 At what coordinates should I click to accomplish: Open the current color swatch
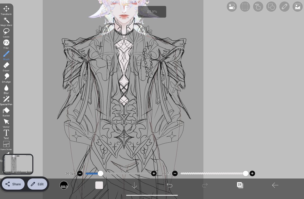(x=99, y=185)
